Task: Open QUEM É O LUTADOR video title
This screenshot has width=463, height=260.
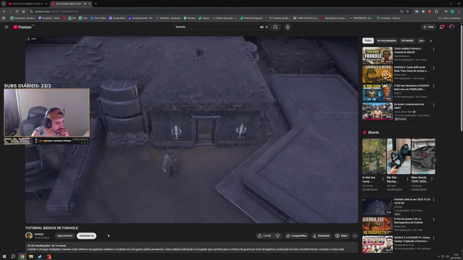Action: point(412,239)
